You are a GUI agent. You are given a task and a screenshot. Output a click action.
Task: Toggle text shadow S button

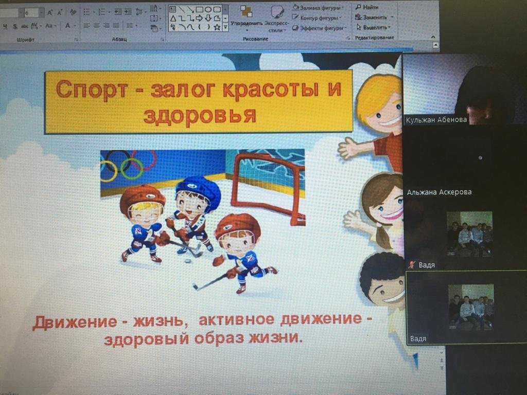tap(16, 26)
